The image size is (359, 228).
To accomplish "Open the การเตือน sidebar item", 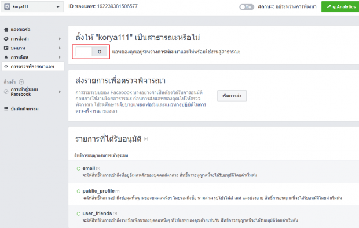I will click(x=20, y=57).
